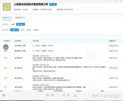Filter dynamics by 近30天

pyautogui.click(x=36, y=30)
